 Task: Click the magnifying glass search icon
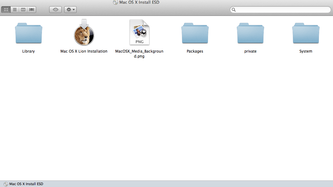click(234, 10)
